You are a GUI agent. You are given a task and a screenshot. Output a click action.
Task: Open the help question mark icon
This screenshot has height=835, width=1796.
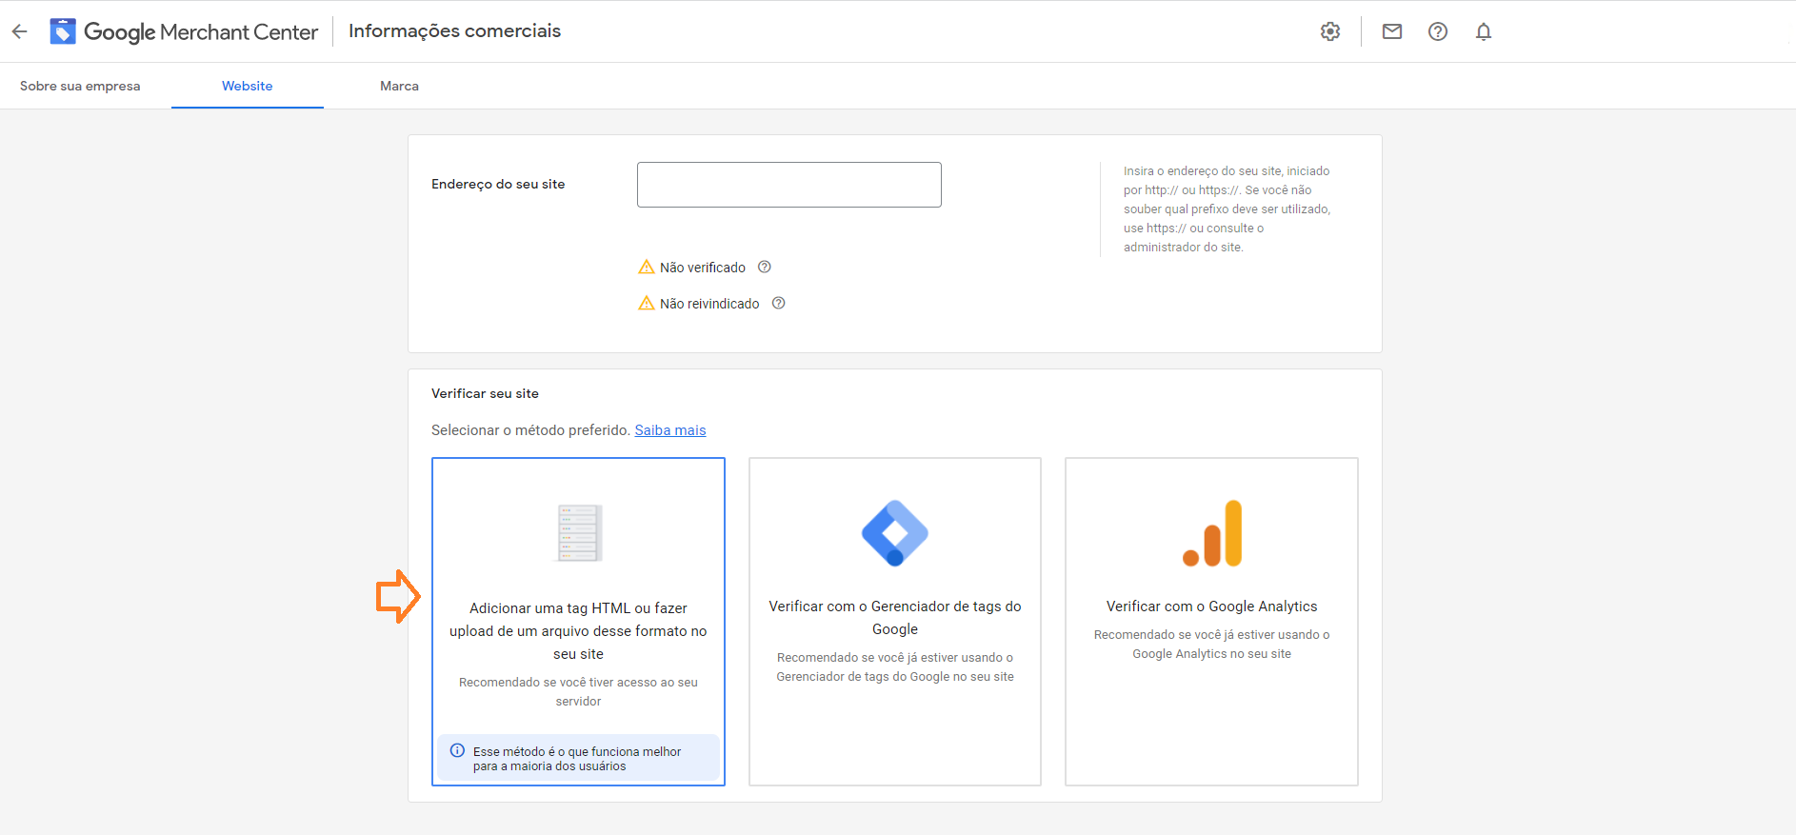[x=1438, y=31]
